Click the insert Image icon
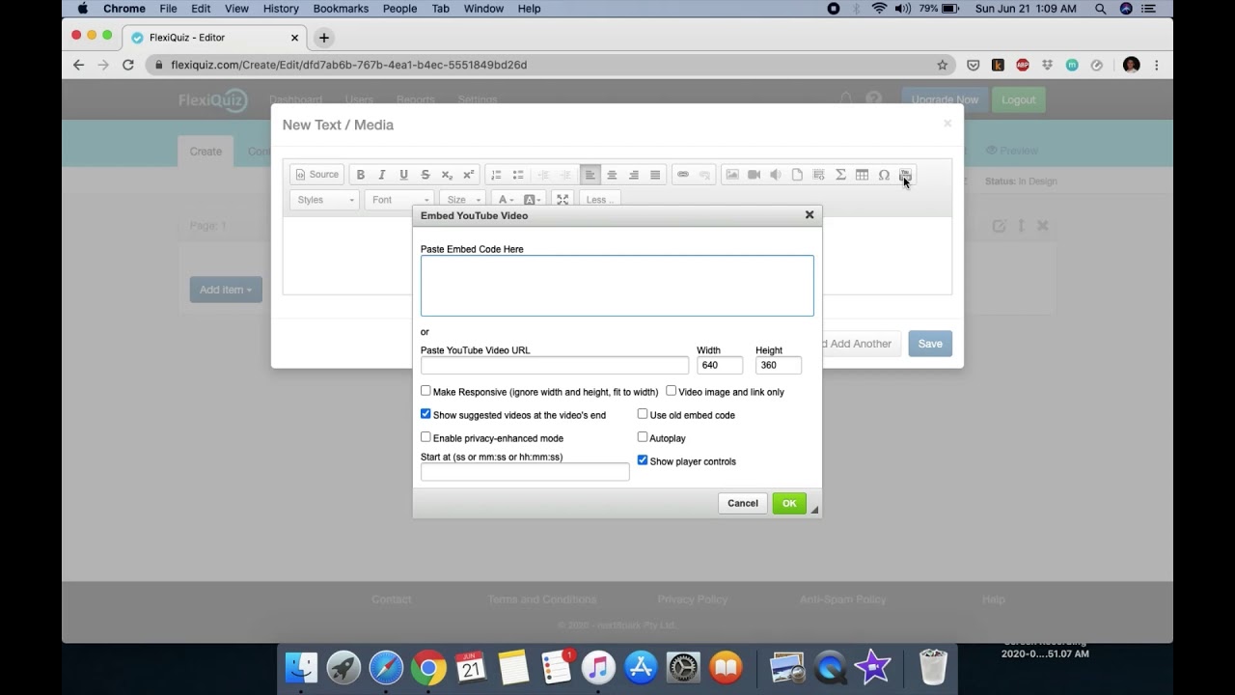Image resolution: width=1235 pixels, height=695 pixels. pyautogui.click(x=732, y=175)
